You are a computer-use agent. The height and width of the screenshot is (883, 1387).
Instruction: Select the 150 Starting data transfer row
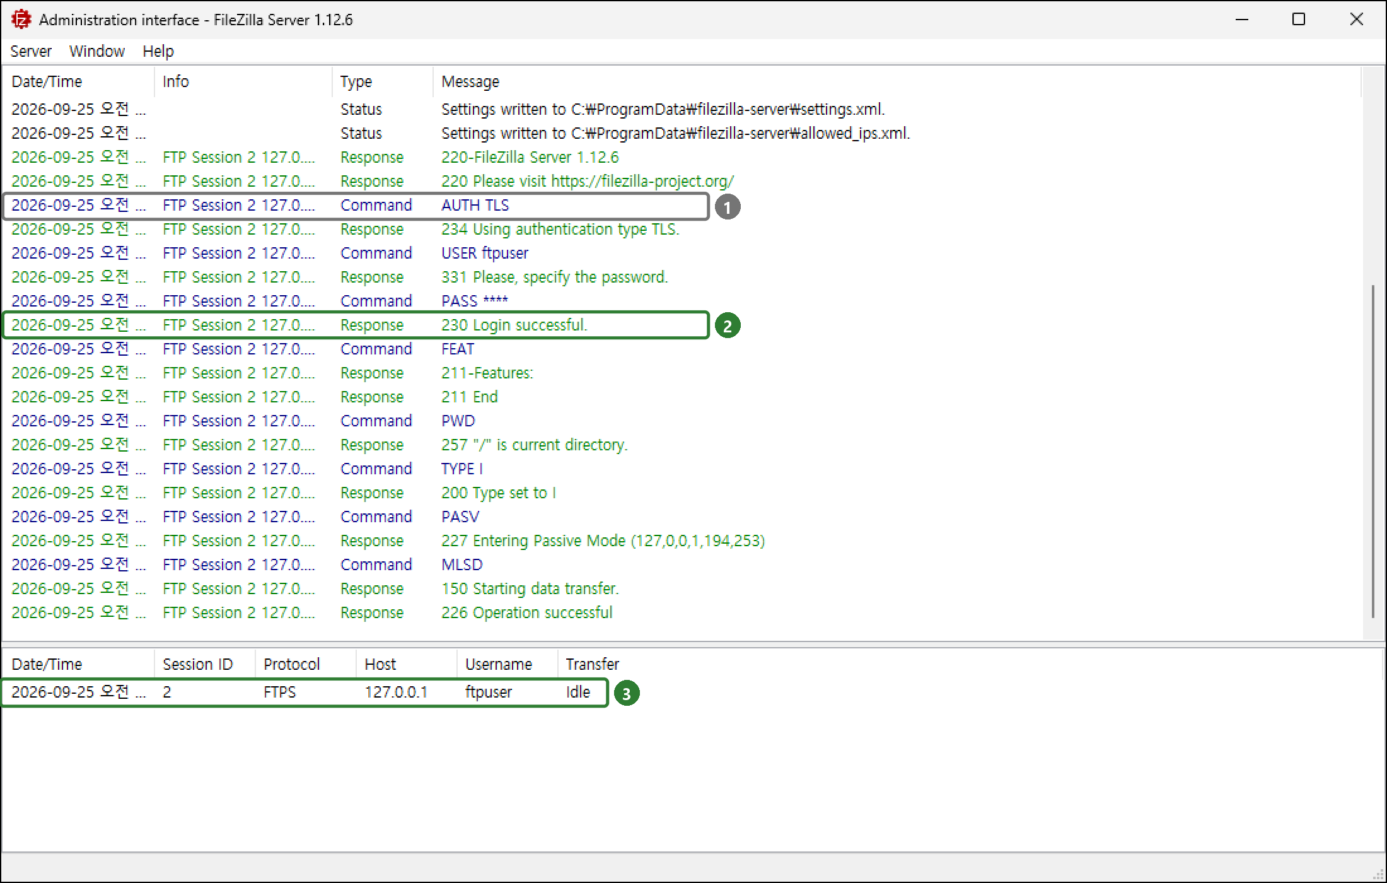[x=681, y=588]
